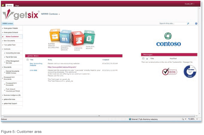Image resolution: width=204 pixels, height=135 pixels.
Task: Click the Search this site field
Action: 173,23
